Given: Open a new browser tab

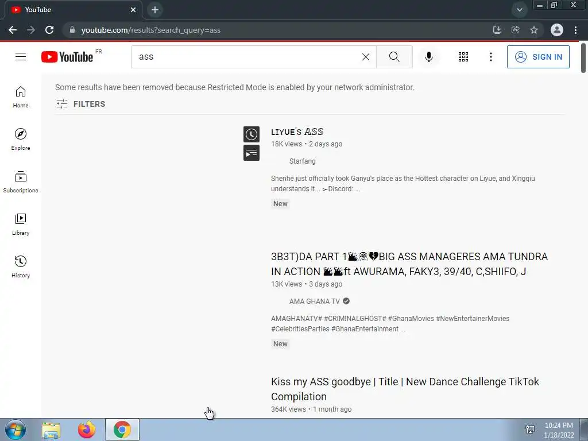Looking at the screenshot, I should 155,10.
